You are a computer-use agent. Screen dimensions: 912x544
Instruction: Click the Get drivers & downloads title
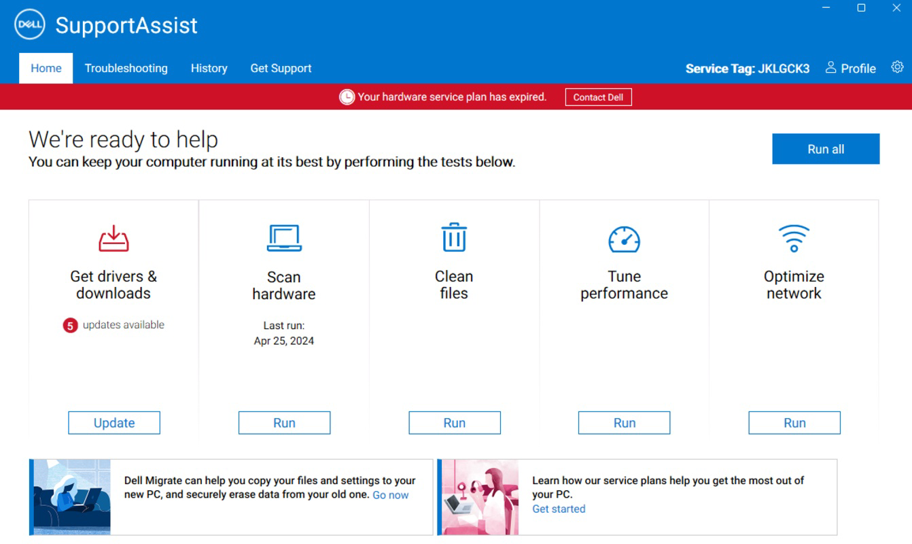coord(113,285)
